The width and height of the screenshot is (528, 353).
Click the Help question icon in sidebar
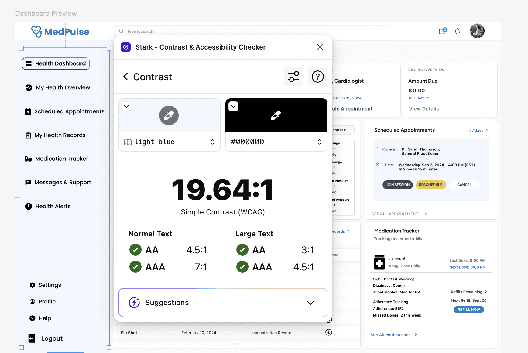(x=32, y=318)
